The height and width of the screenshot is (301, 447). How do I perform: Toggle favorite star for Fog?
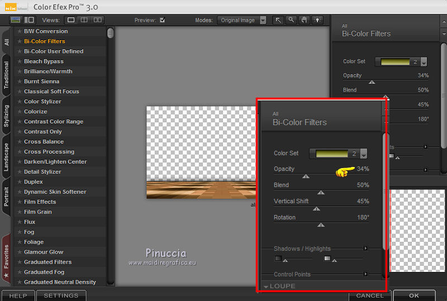[20, 232]
